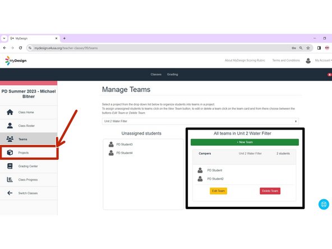Click the Unassigned students heading
The height and width of the screenshot is (249, 332).
pos(141,133)
